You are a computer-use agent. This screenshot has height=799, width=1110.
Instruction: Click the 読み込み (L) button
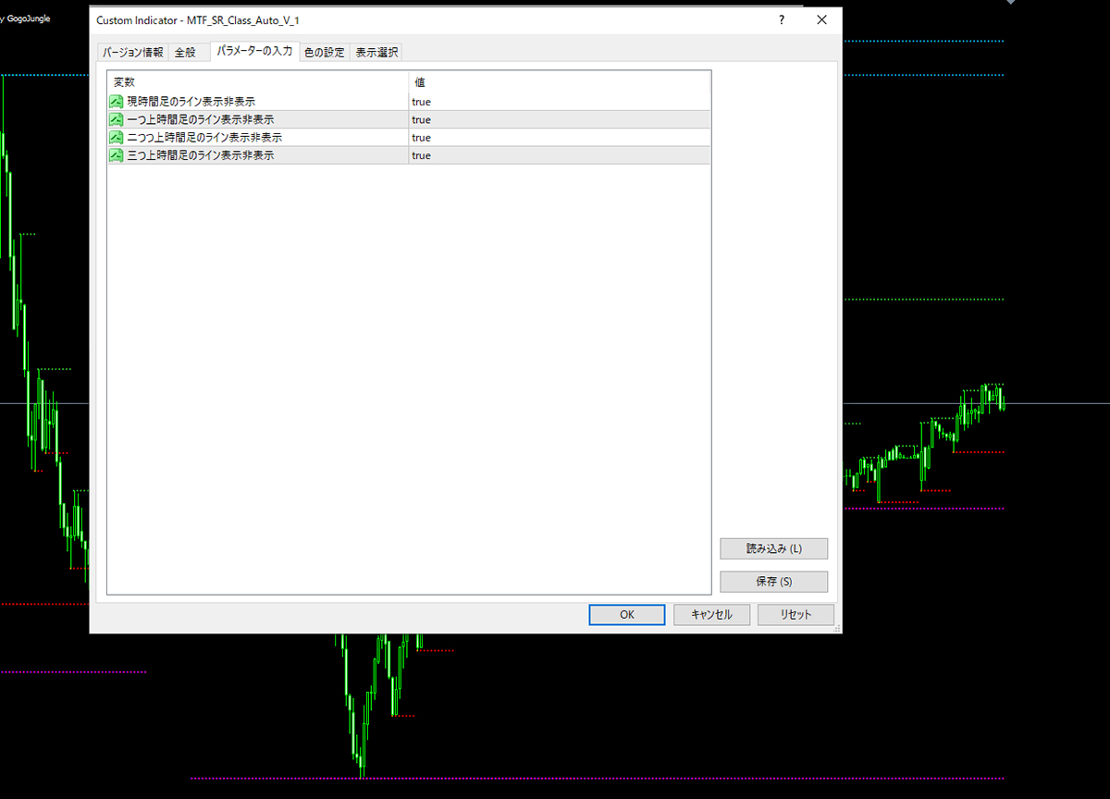pyautogui.click(x=774, y=548)
